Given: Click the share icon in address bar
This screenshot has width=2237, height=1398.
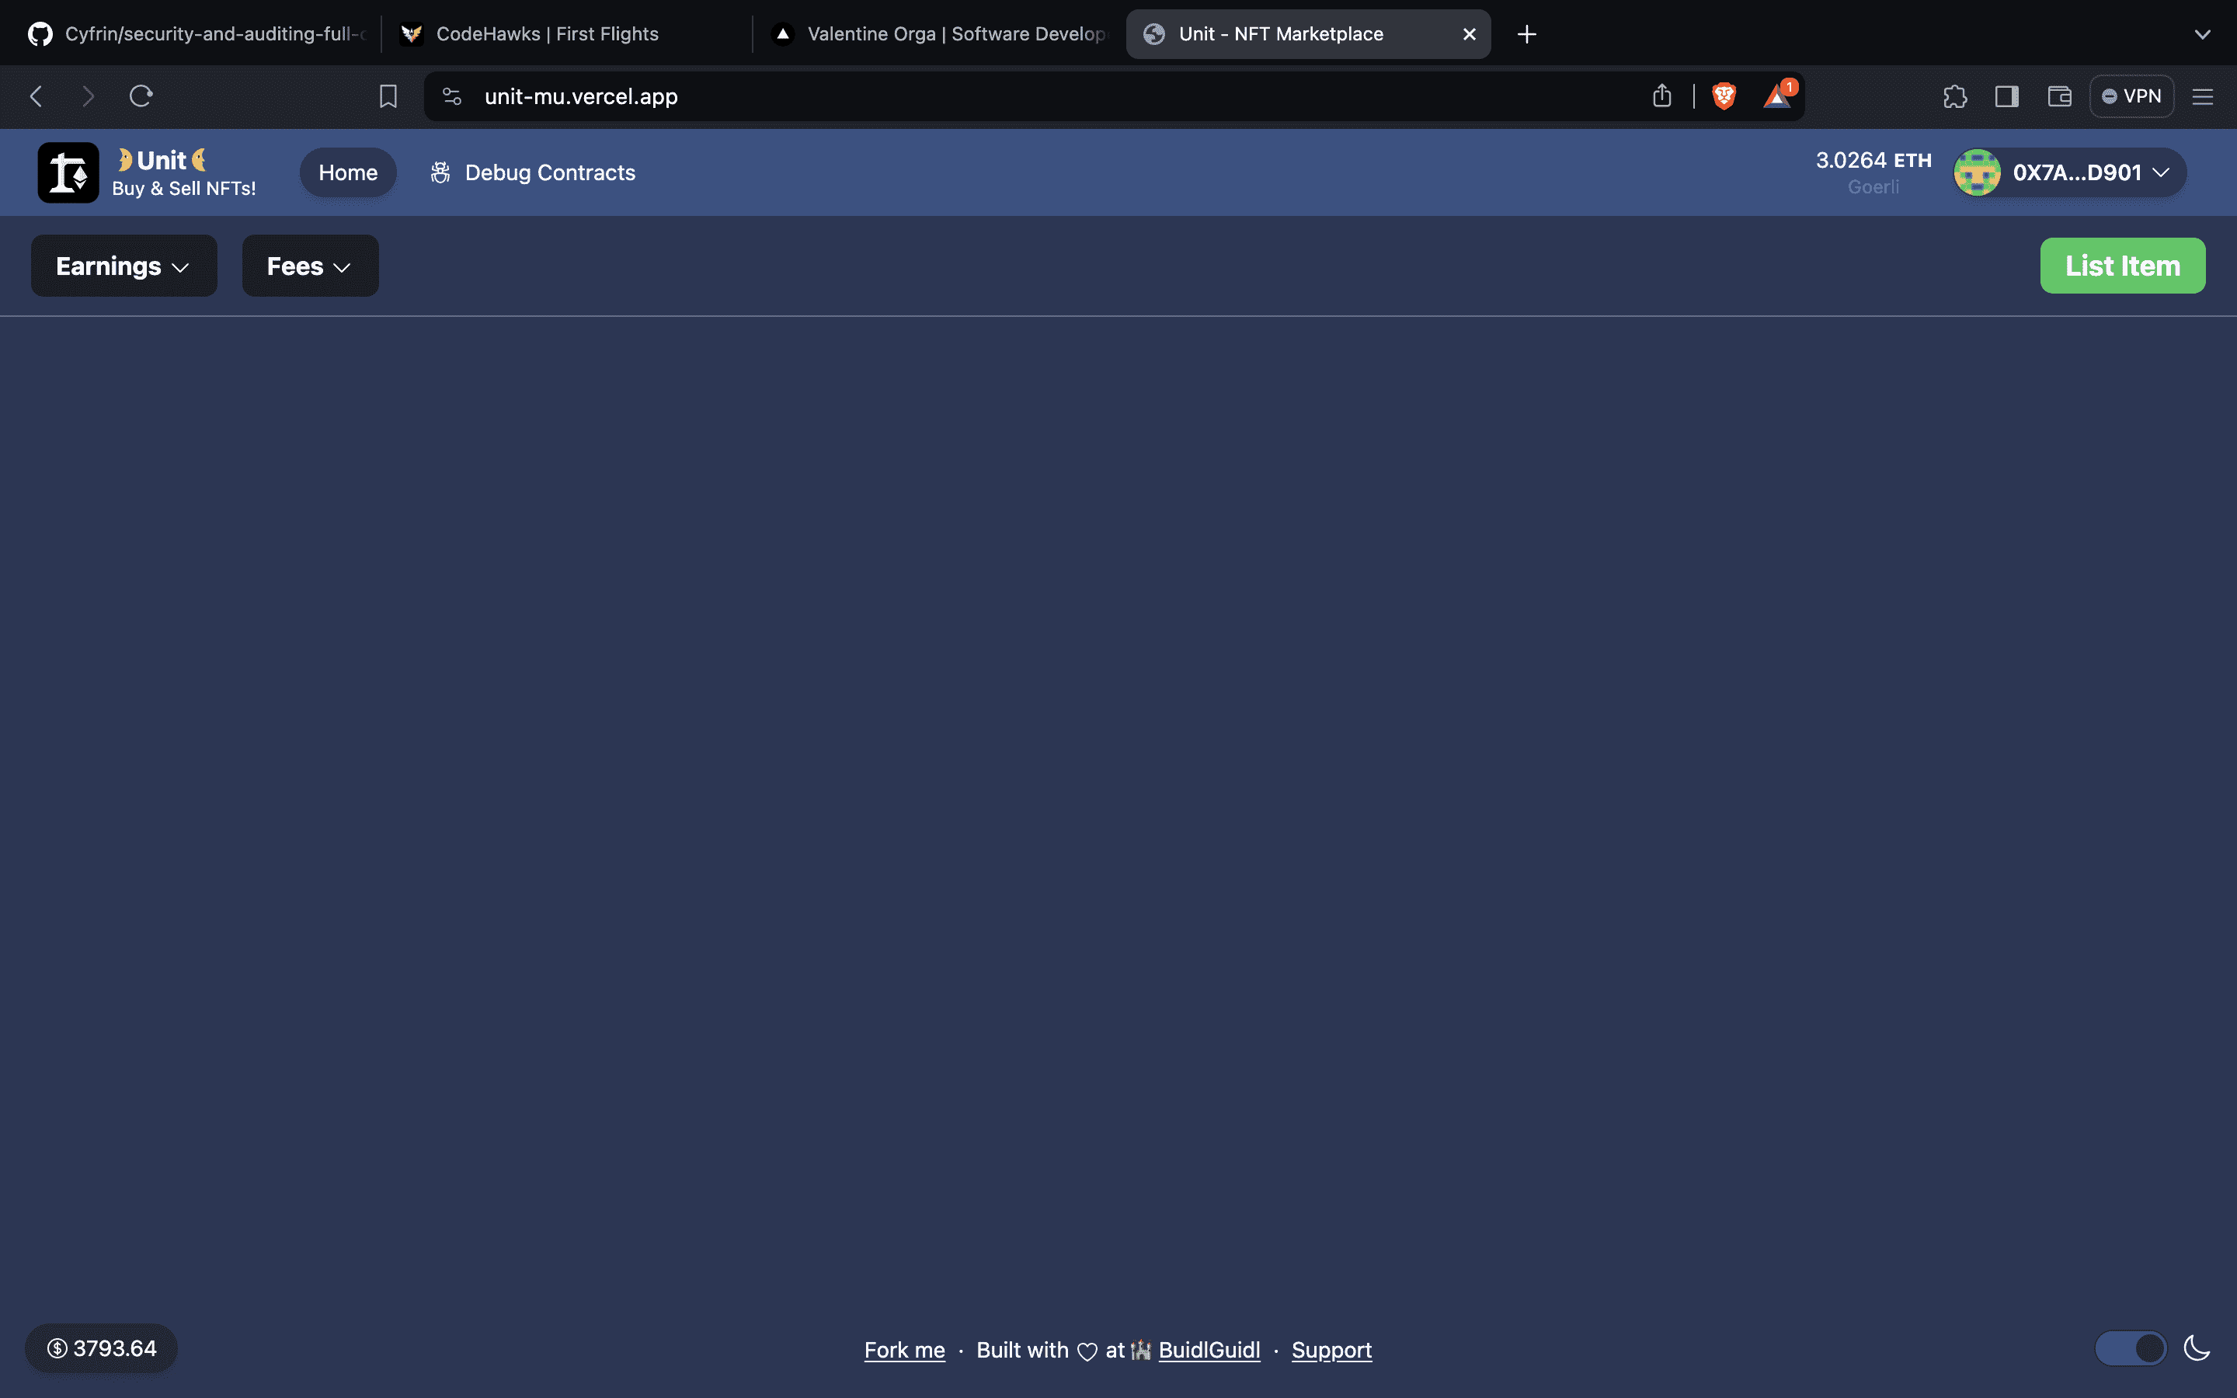Looking at the screenshot, I should (1662, 96).
